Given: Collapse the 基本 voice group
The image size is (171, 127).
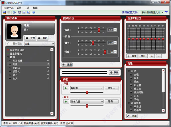Looking at the screenshot, I should [x=8, y=57].
